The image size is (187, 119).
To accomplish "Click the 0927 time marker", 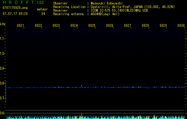I will [x=128, y=26].
